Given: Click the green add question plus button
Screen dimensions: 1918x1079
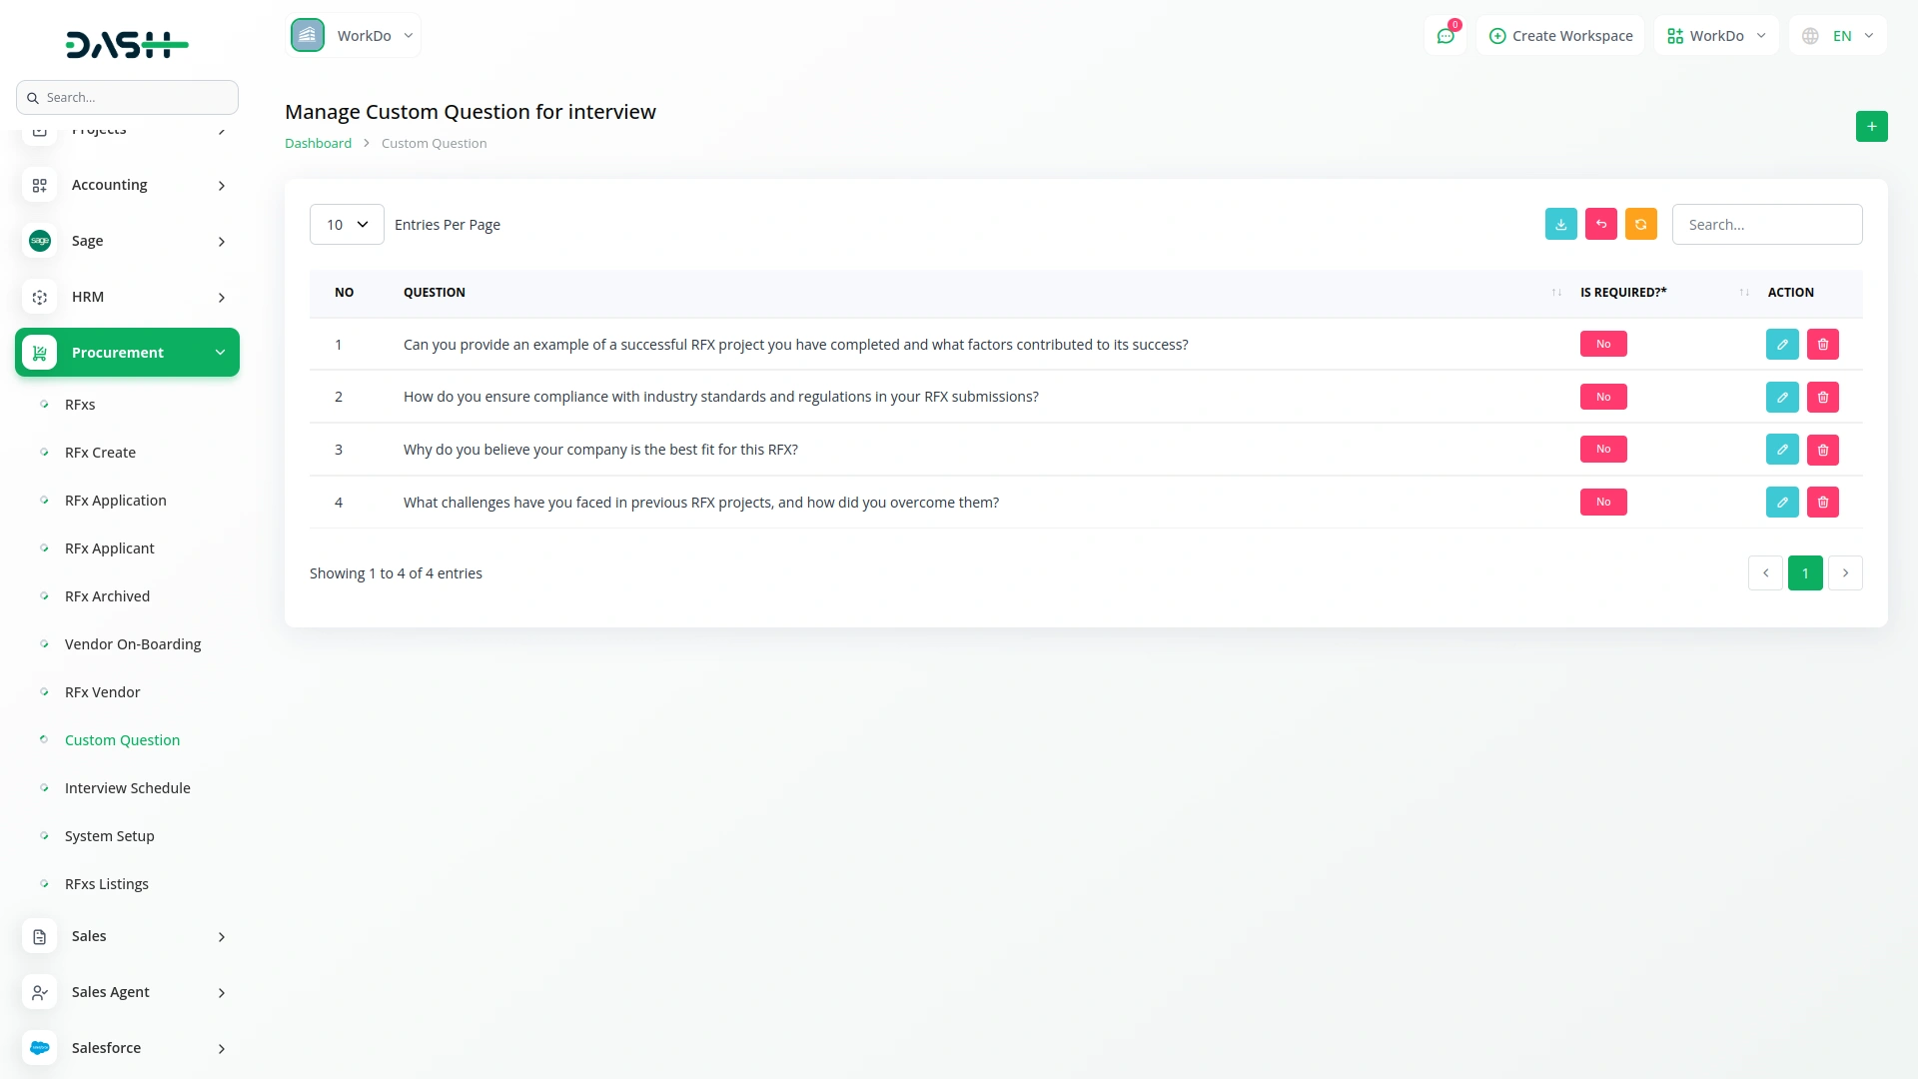Looking at the screenshot, I should pos(1871,127).
